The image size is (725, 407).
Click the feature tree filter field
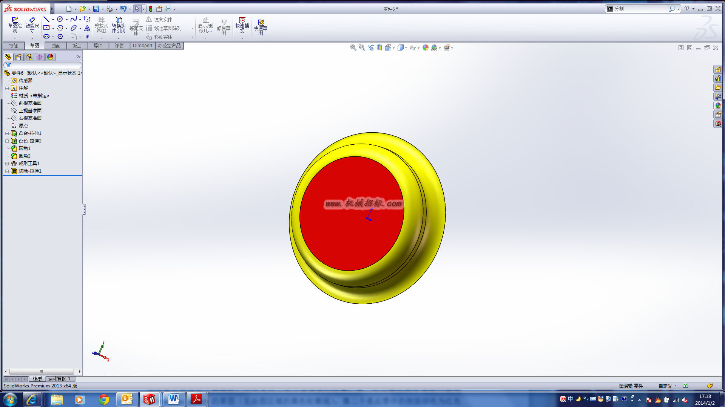43,65
